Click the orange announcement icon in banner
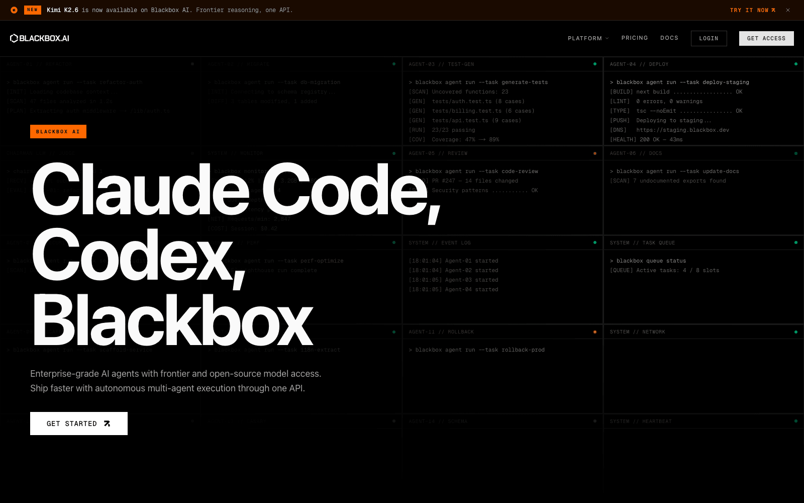Viewport: 804px width, 503px height. coord(14,10)
